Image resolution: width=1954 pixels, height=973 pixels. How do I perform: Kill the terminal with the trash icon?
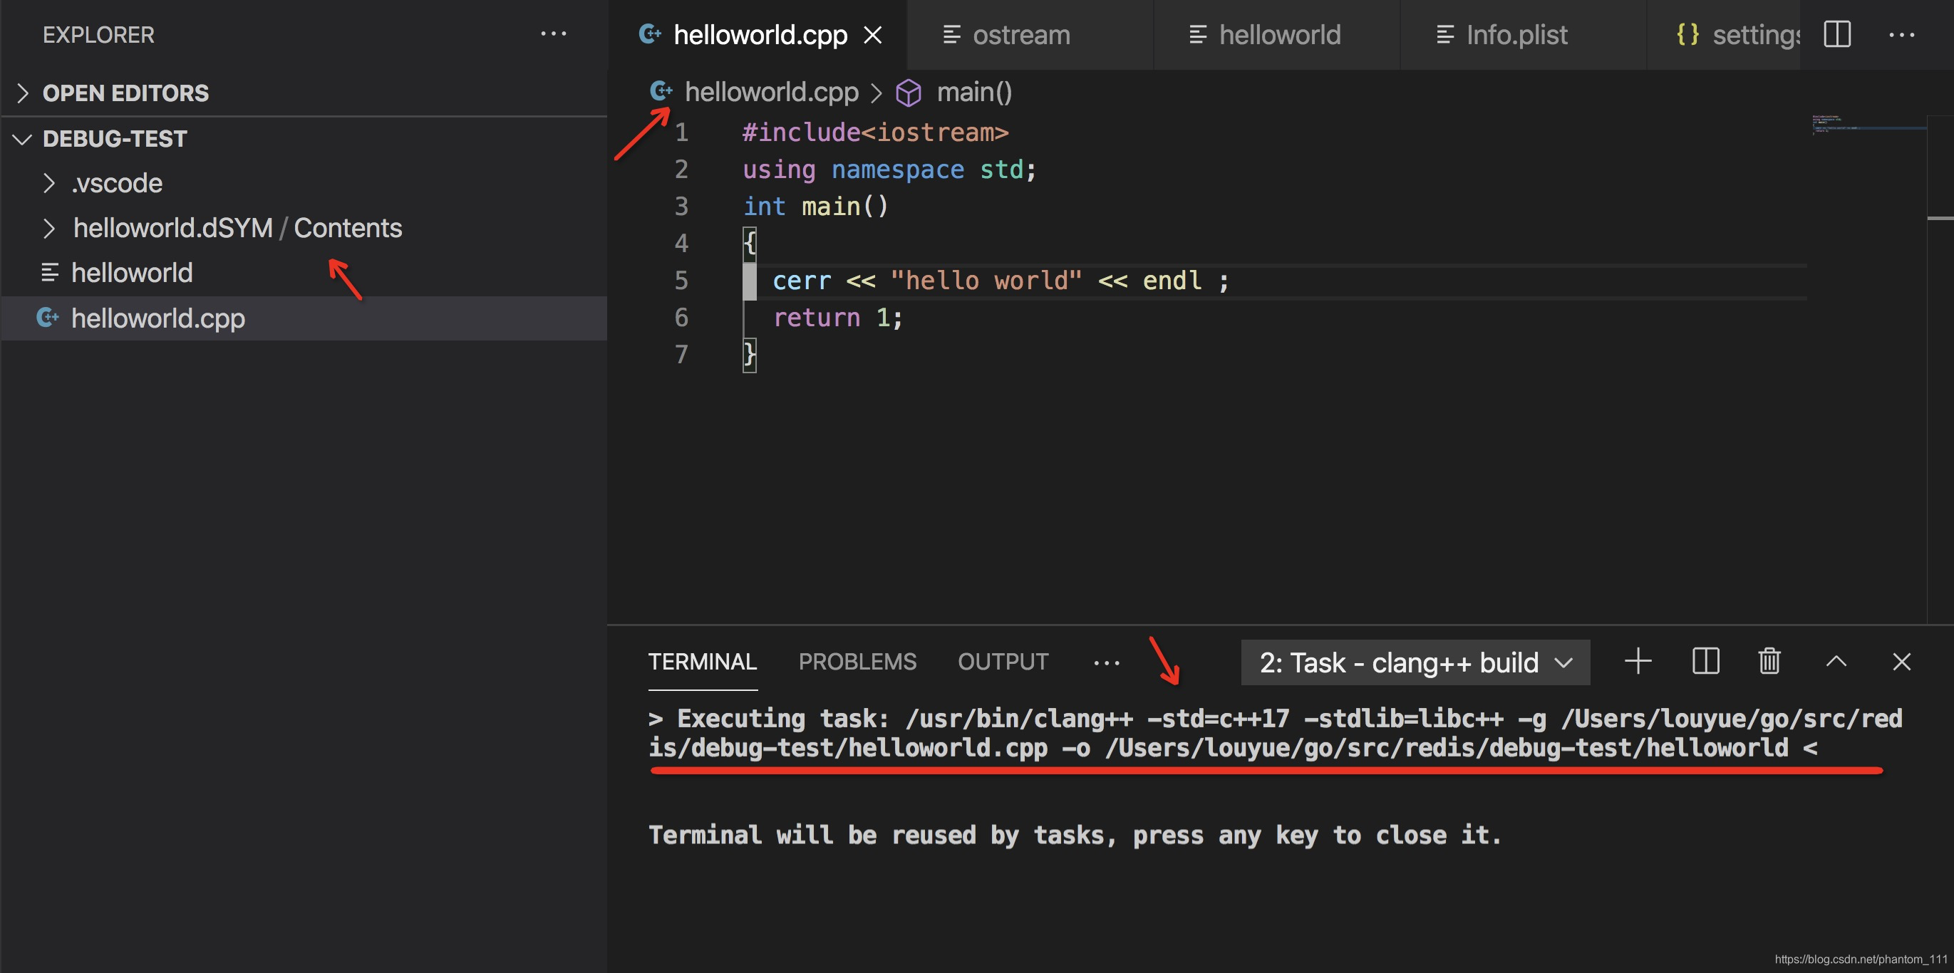coord(1769,661)
